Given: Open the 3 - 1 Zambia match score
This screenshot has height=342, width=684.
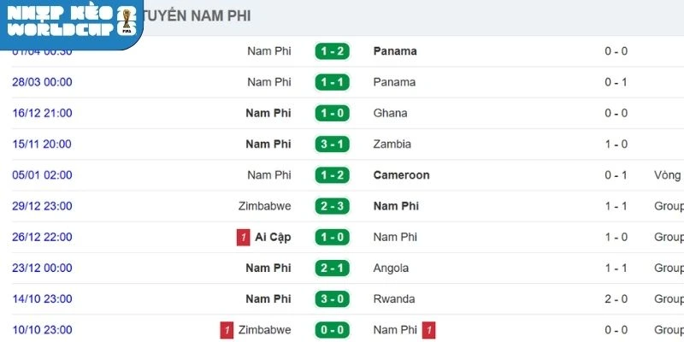Looking at the screenshot, I should (330, 144).
